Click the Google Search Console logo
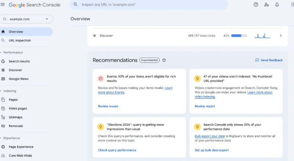The width and height of the screenshot is (294, 161). click(35, 5)
